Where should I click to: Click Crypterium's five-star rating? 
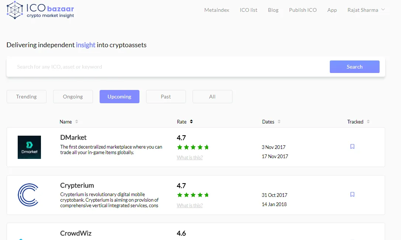[x=193, y=195]
